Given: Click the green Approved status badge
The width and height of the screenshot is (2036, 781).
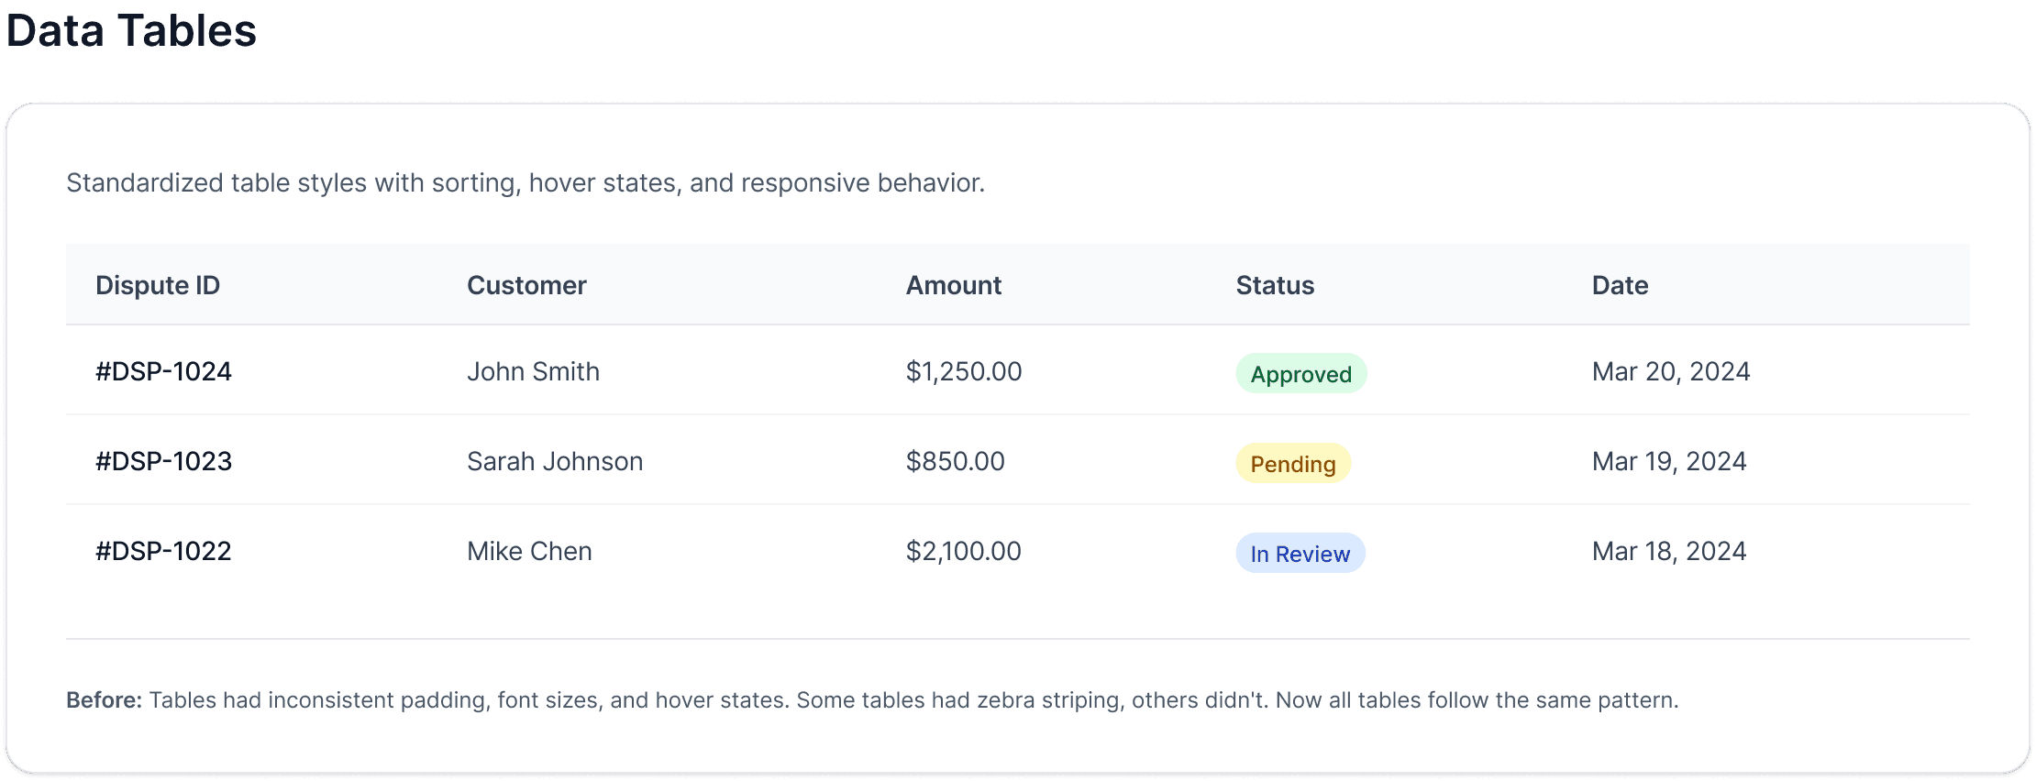Looking at the screenshot, I should pos(1300,374).
